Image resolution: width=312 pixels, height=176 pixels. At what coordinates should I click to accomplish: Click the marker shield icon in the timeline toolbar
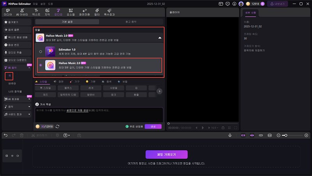57,135
